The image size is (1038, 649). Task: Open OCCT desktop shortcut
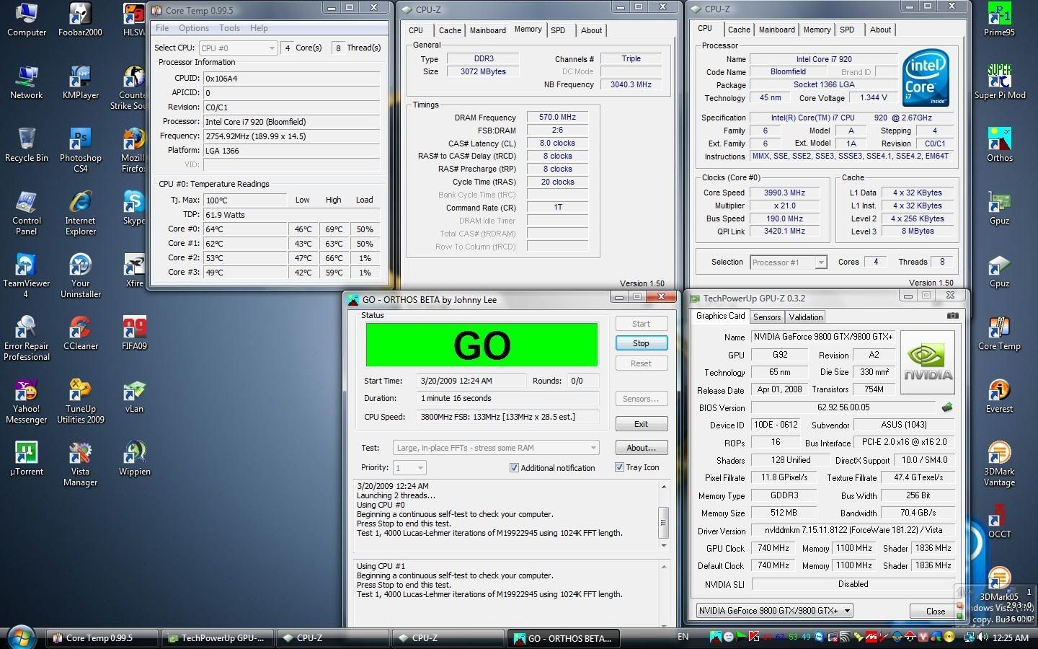[999, 521]
